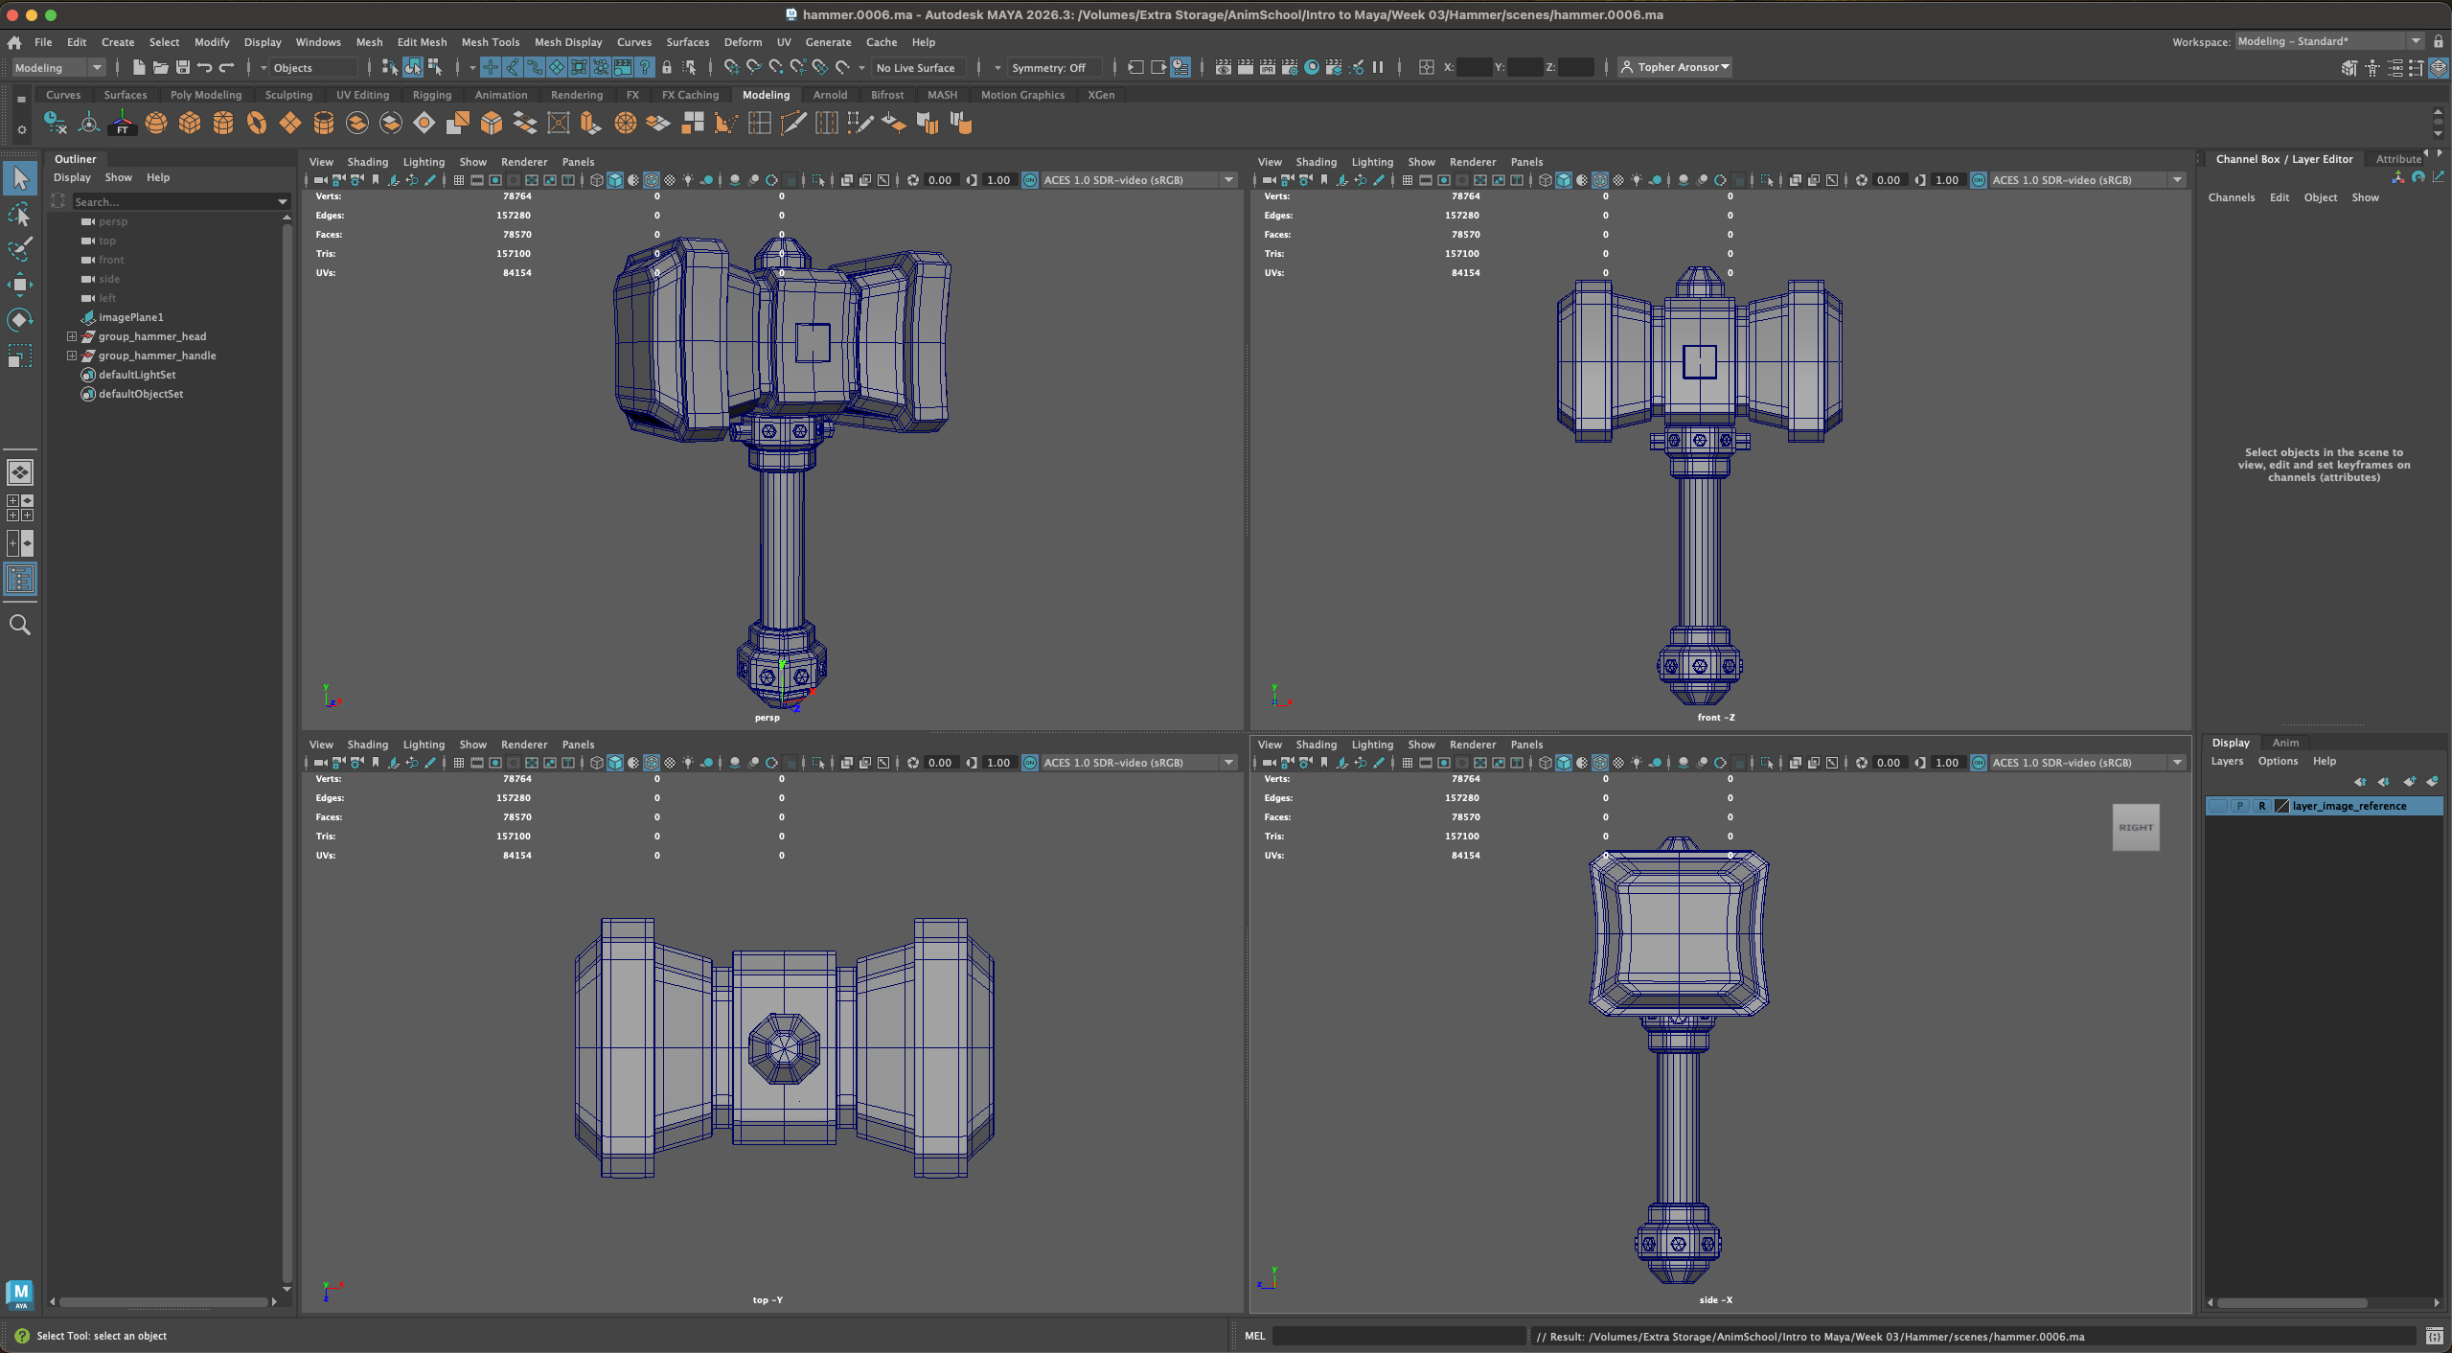Click the polygon cube shelf icon

point(190,124)
